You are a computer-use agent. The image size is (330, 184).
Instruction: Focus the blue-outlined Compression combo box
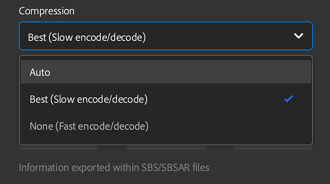[x=165, y=36]
